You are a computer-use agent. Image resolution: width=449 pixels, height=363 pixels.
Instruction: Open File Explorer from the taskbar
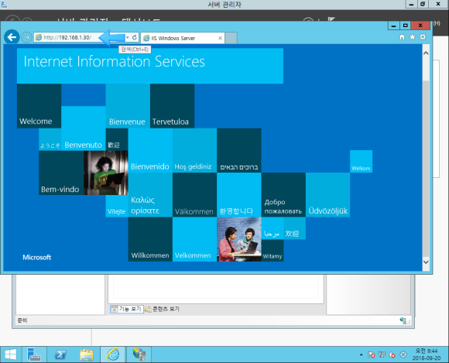click(x=87, y=354)
